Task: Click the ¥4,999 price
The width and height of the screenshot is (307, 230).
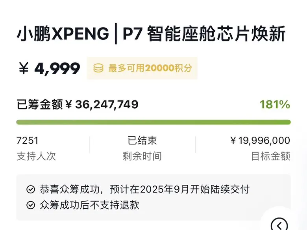Action: tap(49, 68)
